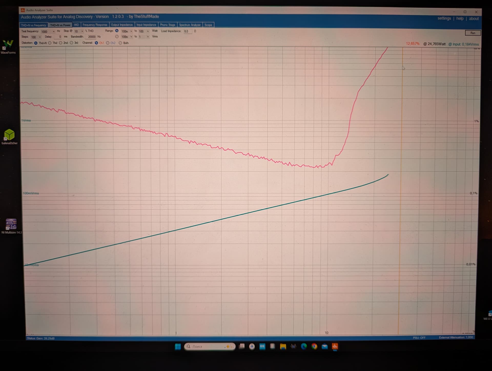Click the 12,657% THD readout

pos(413,44)
